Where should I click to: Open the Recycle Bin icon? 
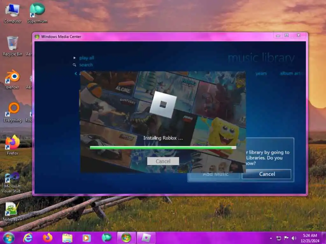pos(12,46)
